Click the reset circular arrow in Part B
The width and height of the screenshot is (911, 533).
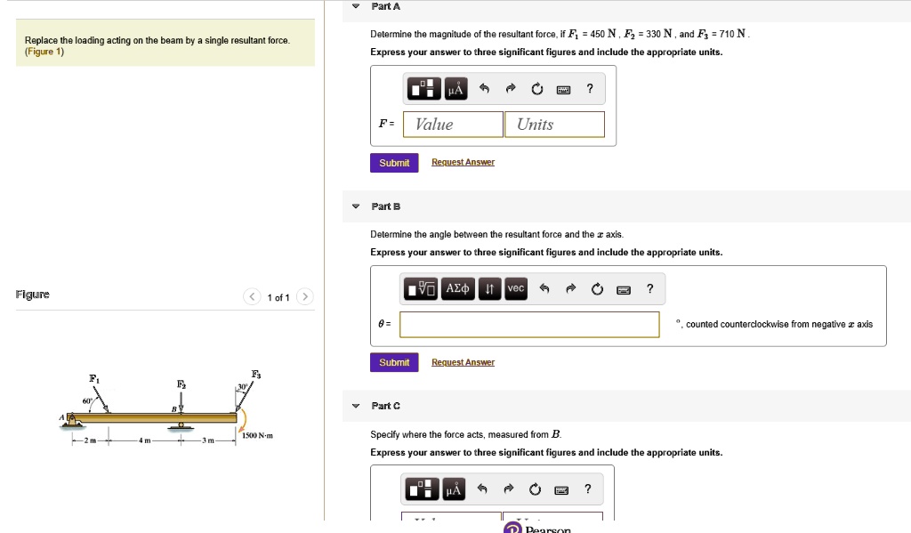click(597, 288)
